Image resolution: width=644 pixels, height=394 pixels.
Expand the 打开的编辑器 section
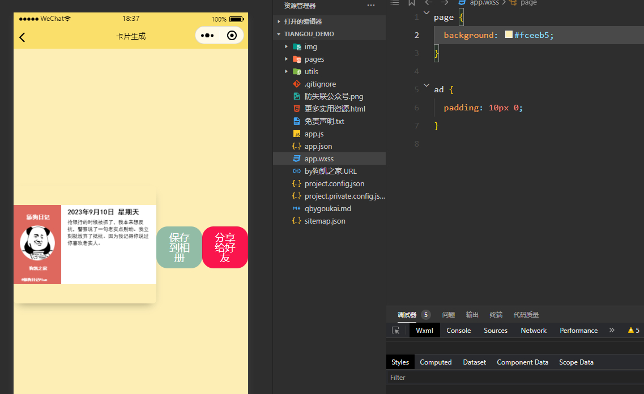click(279, 22)
